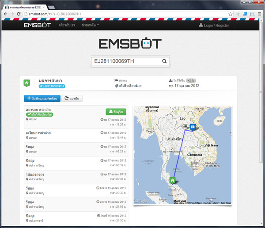Click the blue extension icon in the toolbar
Screen dimensions: 265x228
pyautogui.click(x=245, y=14)
